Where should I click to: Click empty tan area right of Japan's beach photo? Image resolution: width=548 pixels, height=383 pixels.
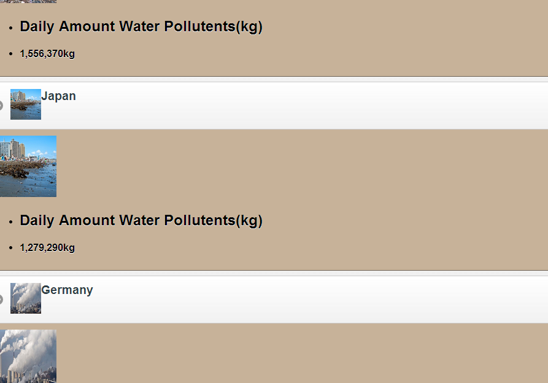307,166
